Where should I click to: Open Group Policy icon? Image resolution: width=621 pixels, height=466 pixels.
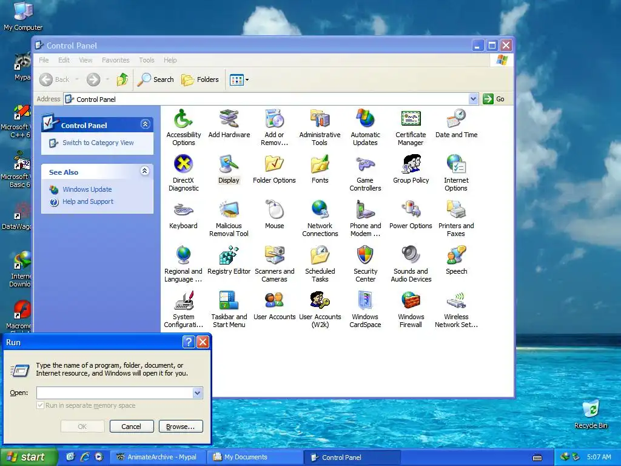coord(411,164)
